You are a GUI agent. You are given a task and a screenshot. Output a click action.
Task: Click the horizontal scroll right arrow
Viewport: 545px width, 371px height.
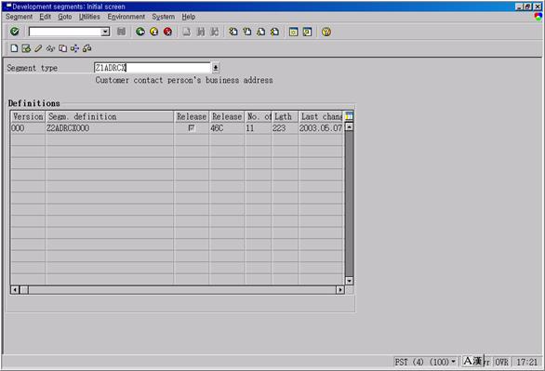tap(340, 289)
